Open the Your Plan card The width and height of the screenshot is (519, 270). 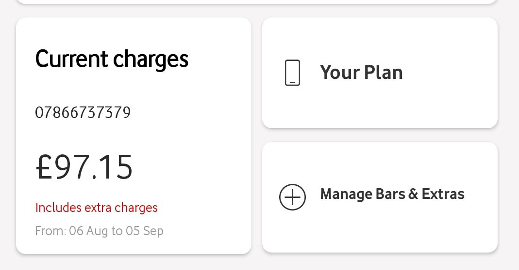pyautogui.click(x=380, y=73)
